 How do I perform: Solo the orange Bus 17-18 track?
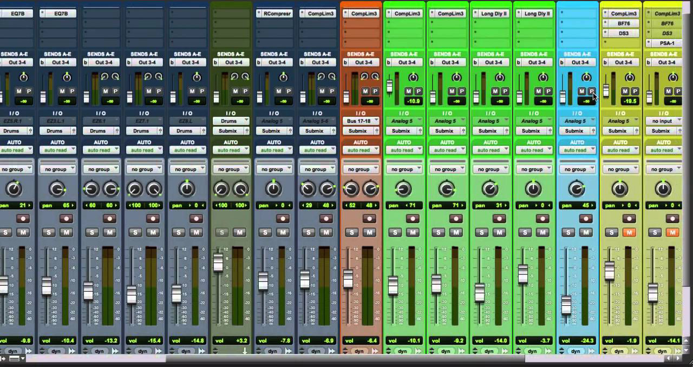[x=351, y=232]
